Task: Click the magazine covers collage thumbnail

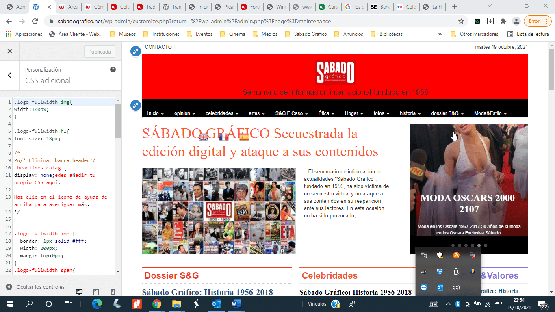Action: click(219, 211)
